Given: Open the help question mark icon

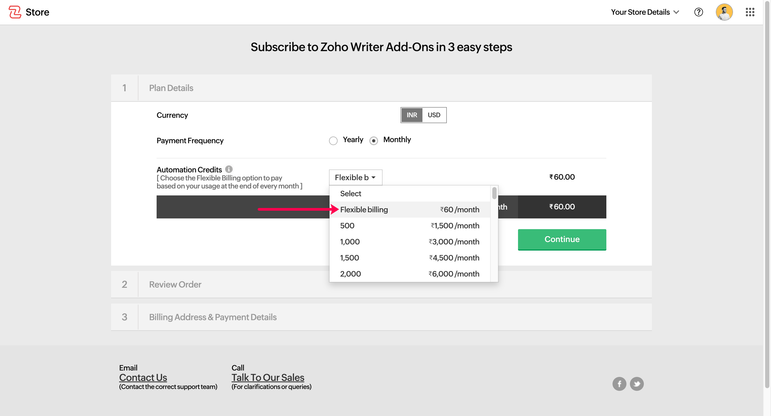Looking at the screenshot, I should (698, 12).
